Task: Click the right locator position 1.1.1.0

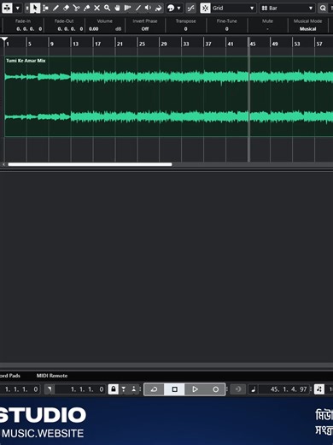Action: coord(80,389)
